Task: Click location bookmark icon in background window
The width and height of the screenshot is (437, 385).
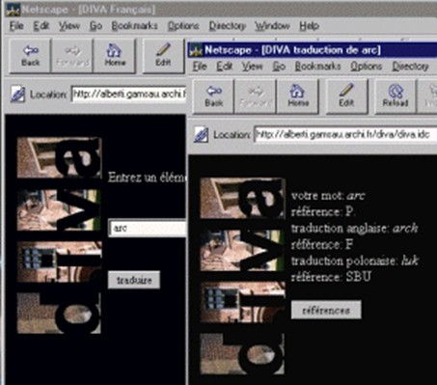Action: pos(17,95)
